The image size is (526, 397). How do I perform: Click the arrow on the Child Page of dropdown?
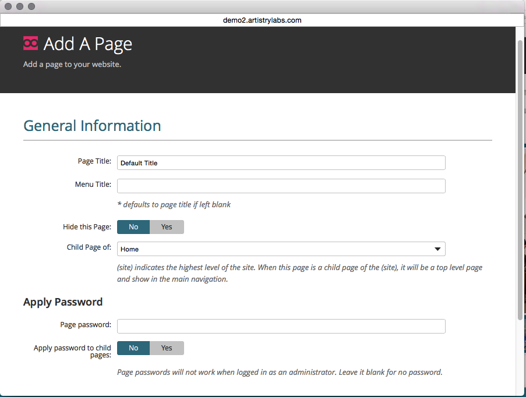point(437,249)
